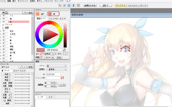
Task: Open the パーツ dropdown in edit panel
Action: tap(56, 66)
